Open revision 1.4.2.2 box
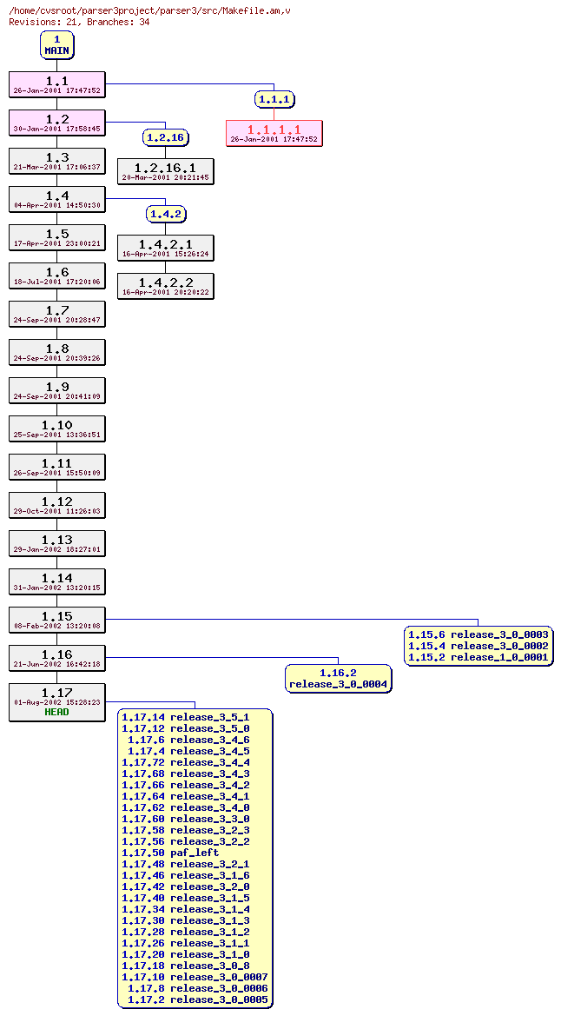Viewport: 561px width, 1016px height. [165, 287]
